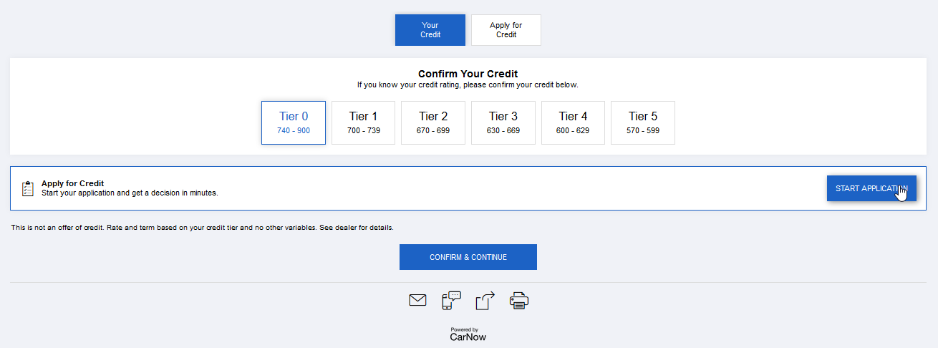This screenshot has height=348, width=938.
Task: Click the share arrow icon
Action: coord(485,300)
